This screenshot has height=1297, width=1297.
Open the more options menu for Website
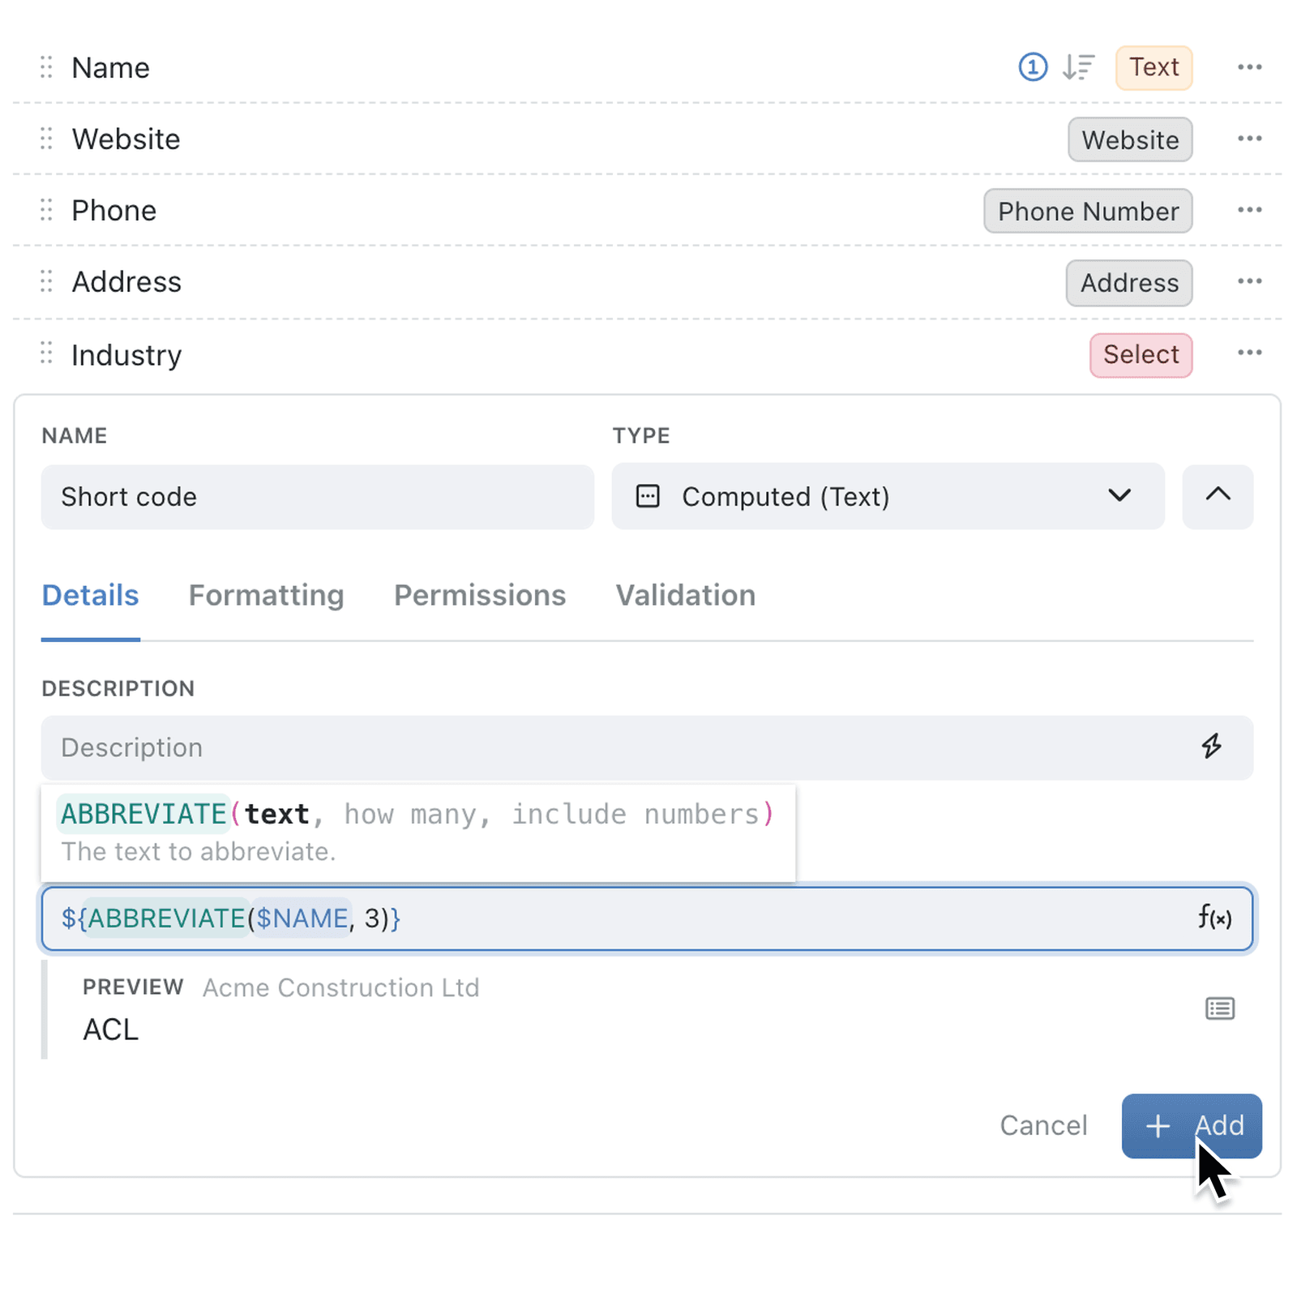tap(1249, 139)
